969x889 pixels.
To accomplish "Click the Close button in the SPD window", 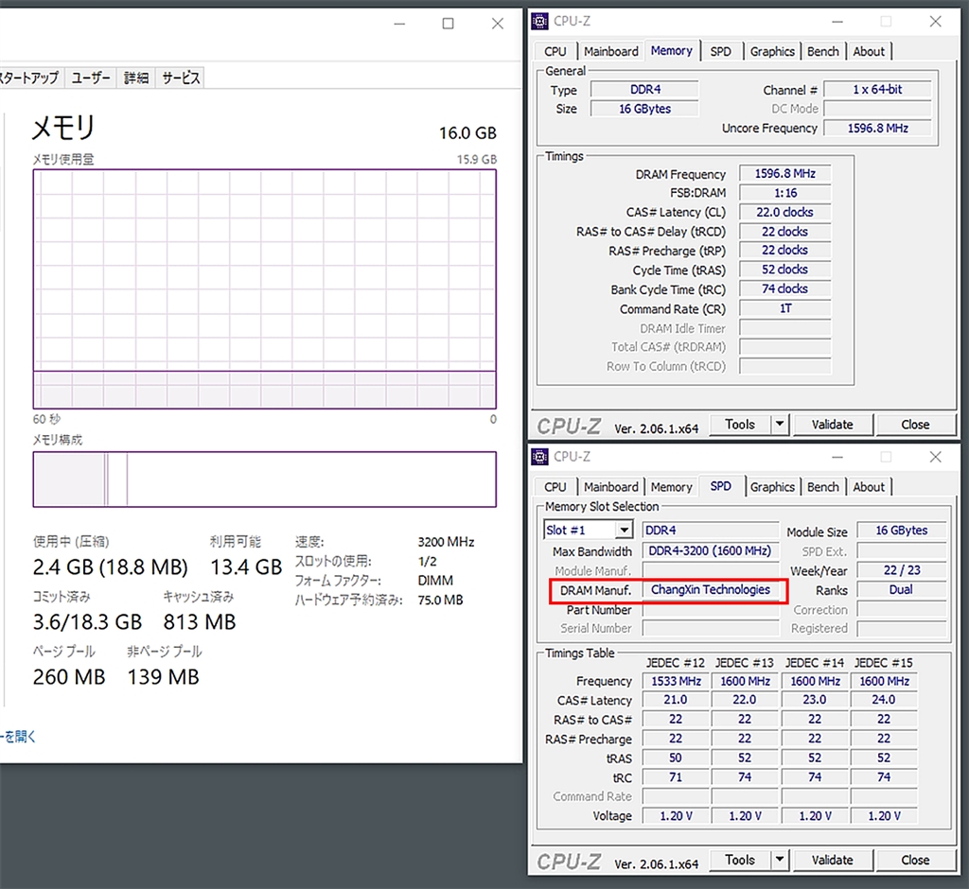I will click(x=915, y=860).
